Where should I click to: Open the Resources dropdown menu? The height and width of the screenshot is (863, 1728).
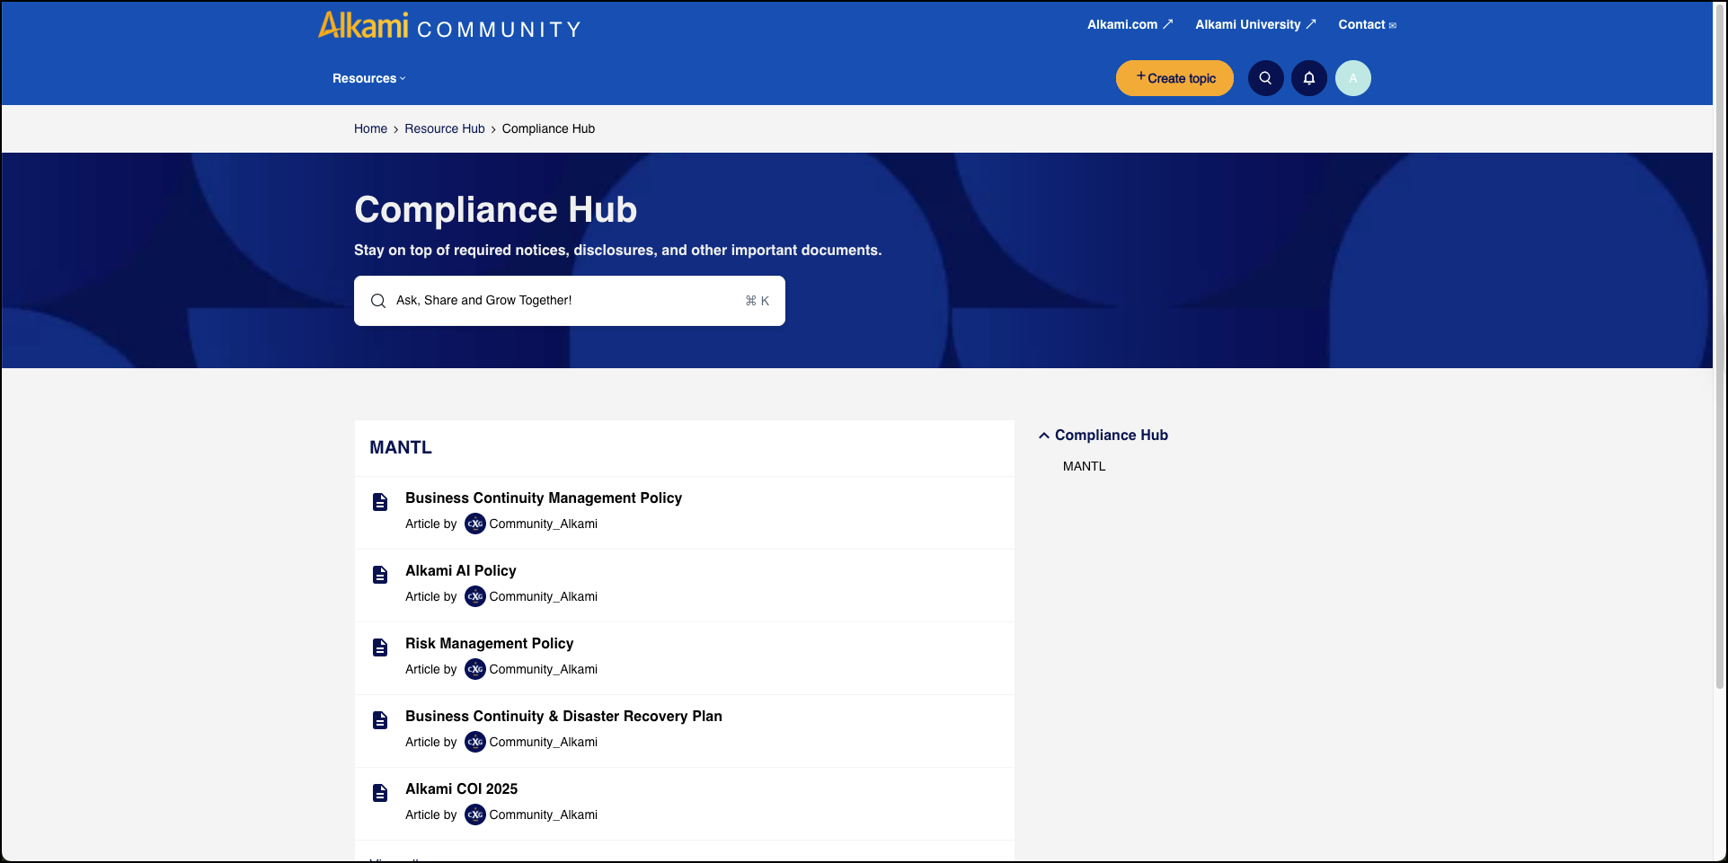(x=368, y=78)
